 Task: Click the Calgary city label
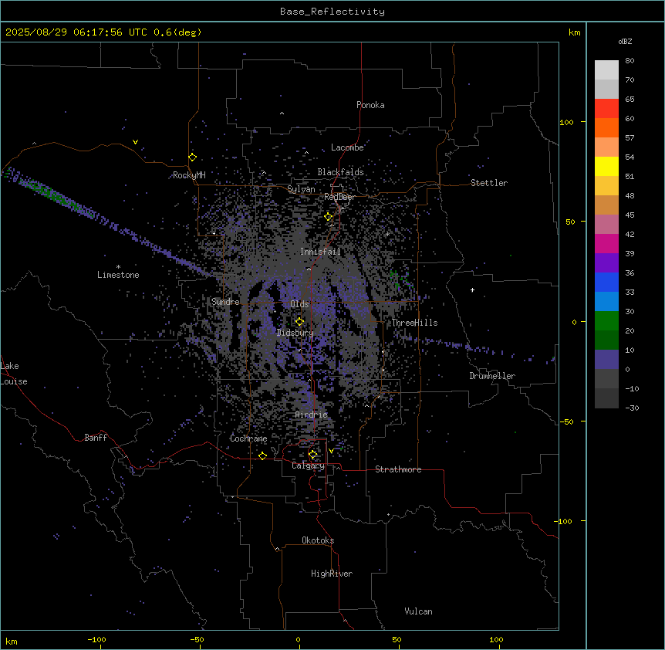(308, 465)
